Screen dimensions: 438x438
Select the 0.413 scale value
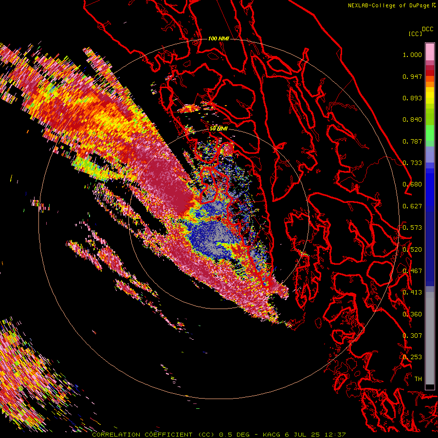tap(412, 292)
